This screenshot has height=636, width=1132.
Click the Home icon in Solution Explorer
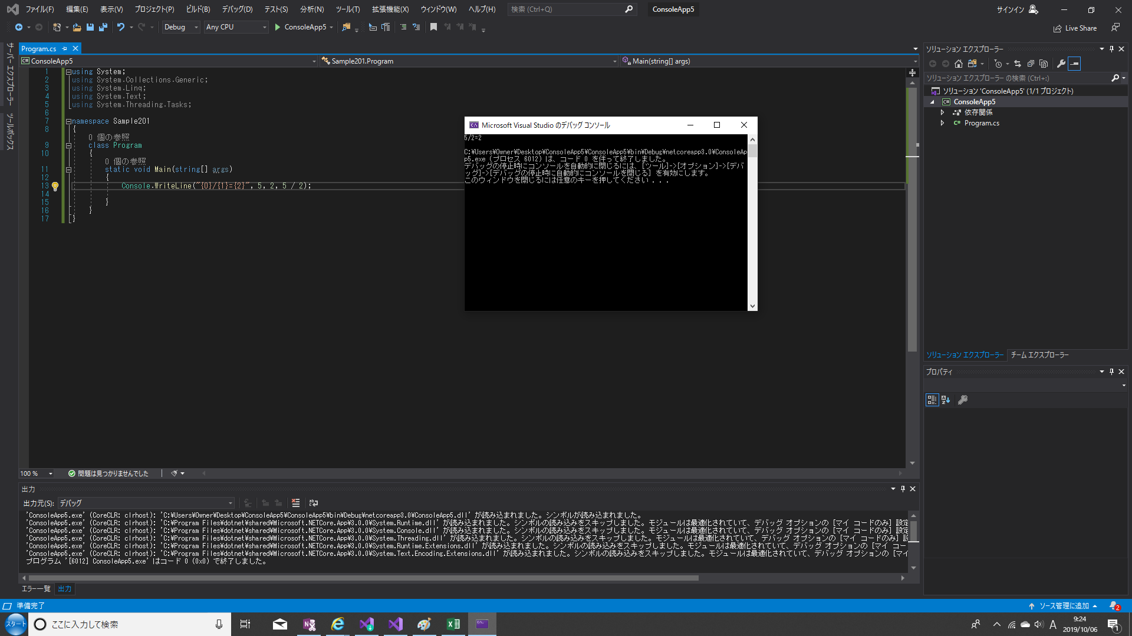coord(959,64)
